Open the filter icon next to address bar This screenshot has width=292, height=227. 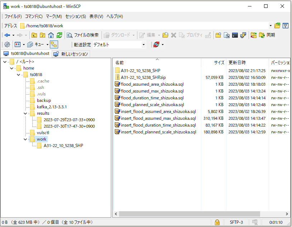click(x=286, y=26)
